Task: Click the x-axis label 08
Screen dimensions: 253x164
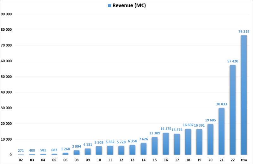Action: click(77, 160)
